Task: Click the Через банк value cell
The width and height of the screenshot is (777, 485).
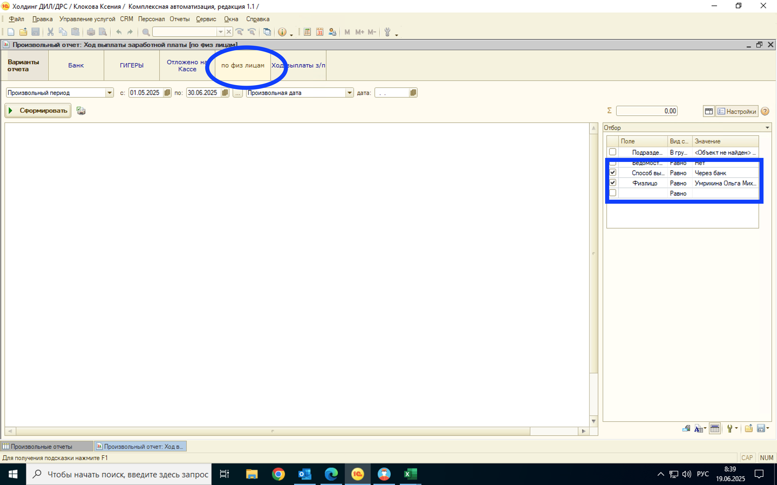Action: [x=725, y=173]
